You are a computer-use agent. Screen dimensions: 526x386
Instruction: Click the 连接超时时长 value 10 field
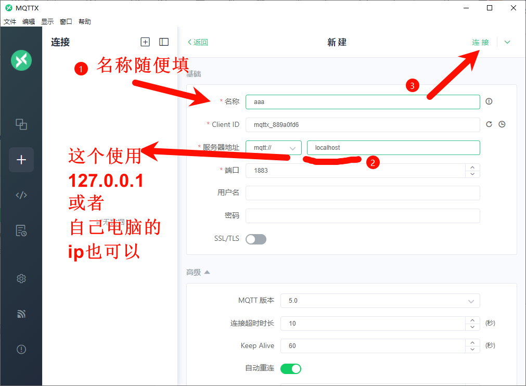(x=373, y=323)
